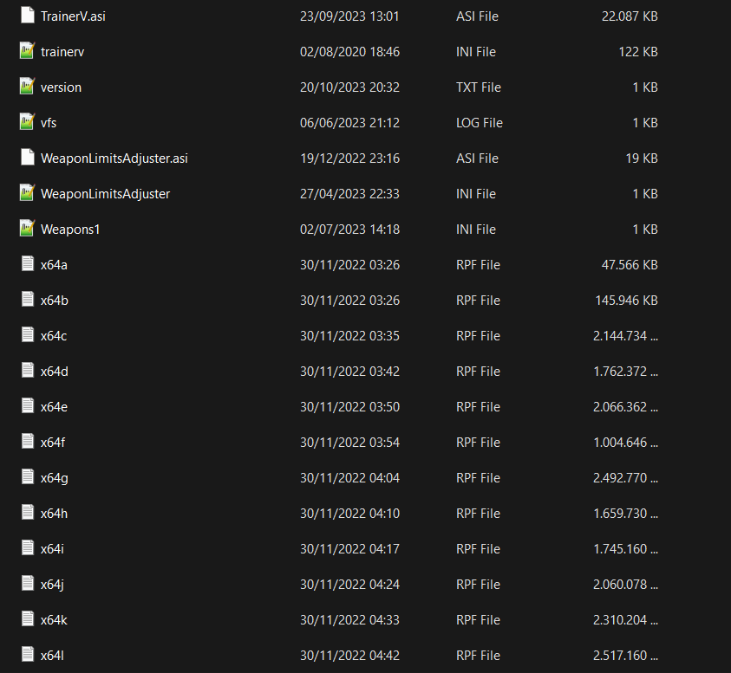
Task: Select the x64h archive file icon
Action: [x=27, y=513]
